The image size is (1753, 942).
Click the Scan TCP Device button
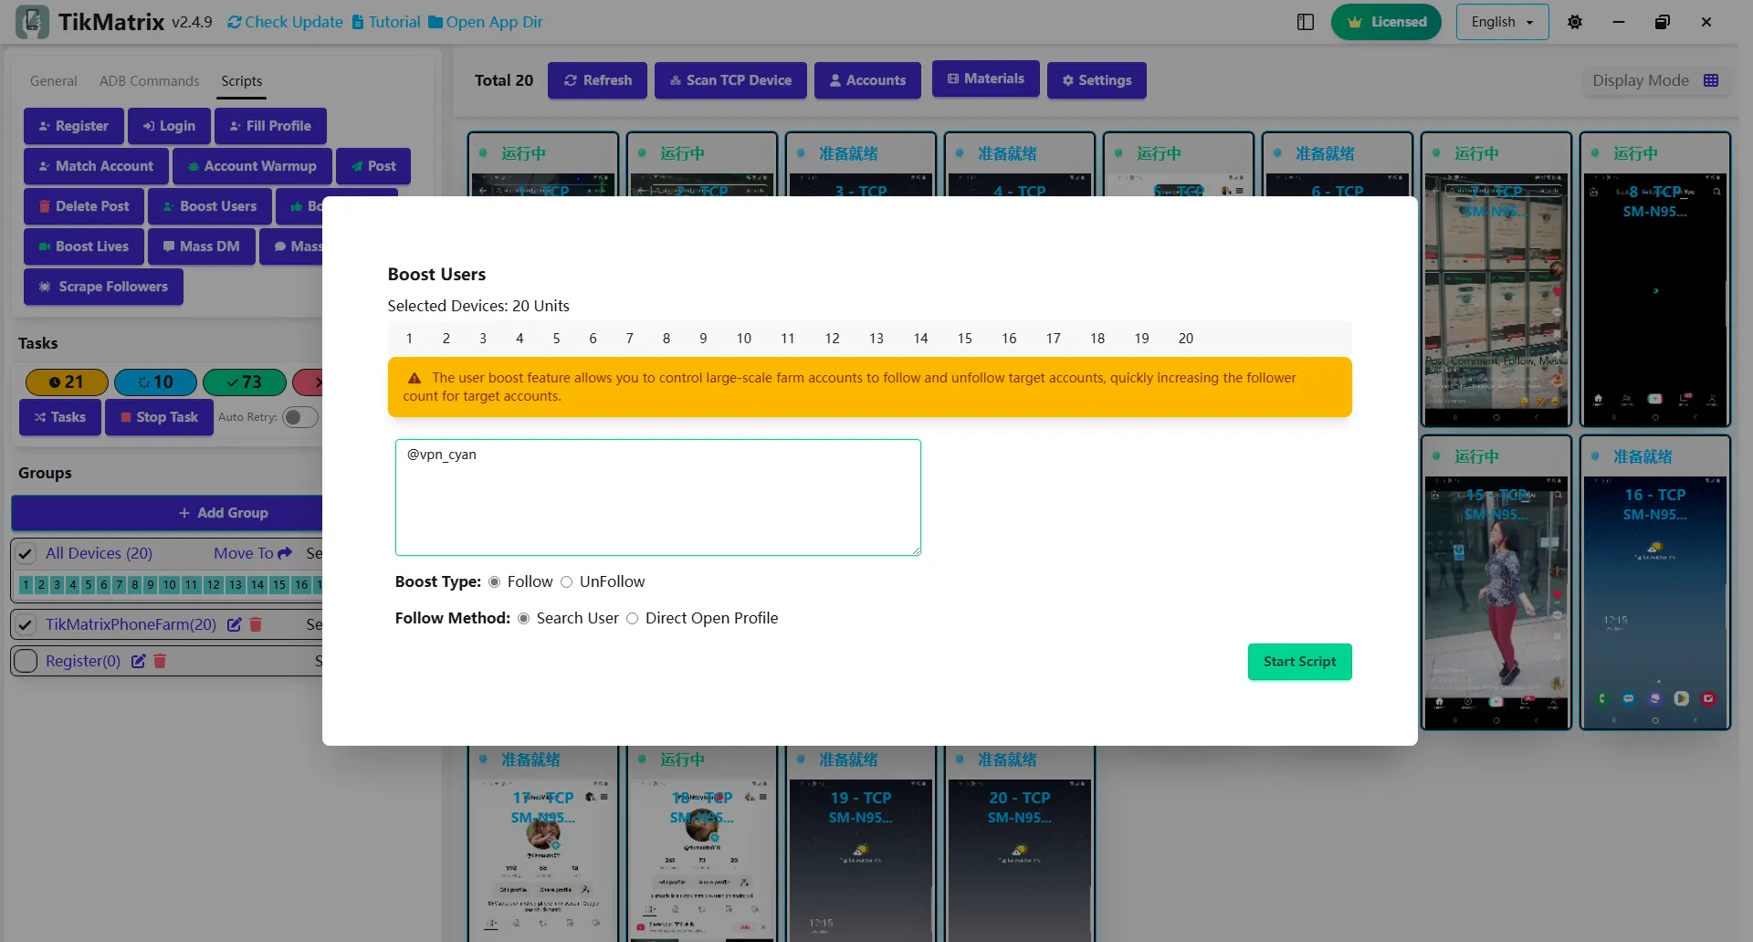tap(730, 80)
